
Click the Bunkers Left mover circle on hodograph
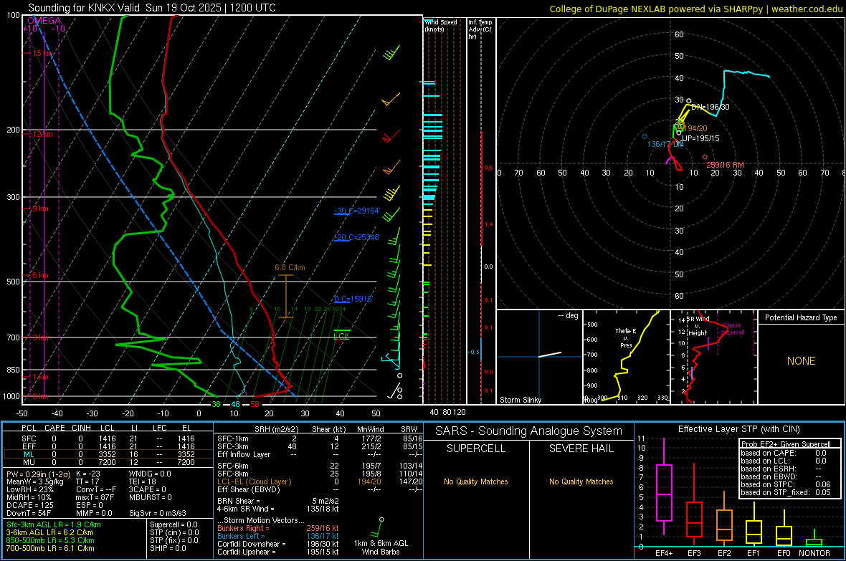coord(645,136)
